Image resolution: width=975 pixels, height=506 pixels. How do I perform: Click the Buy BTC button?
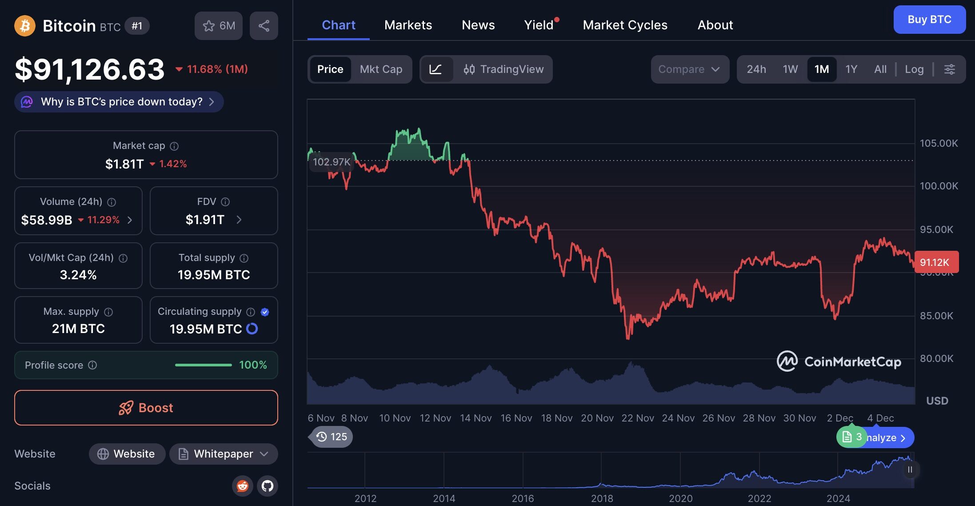[930, 20]
